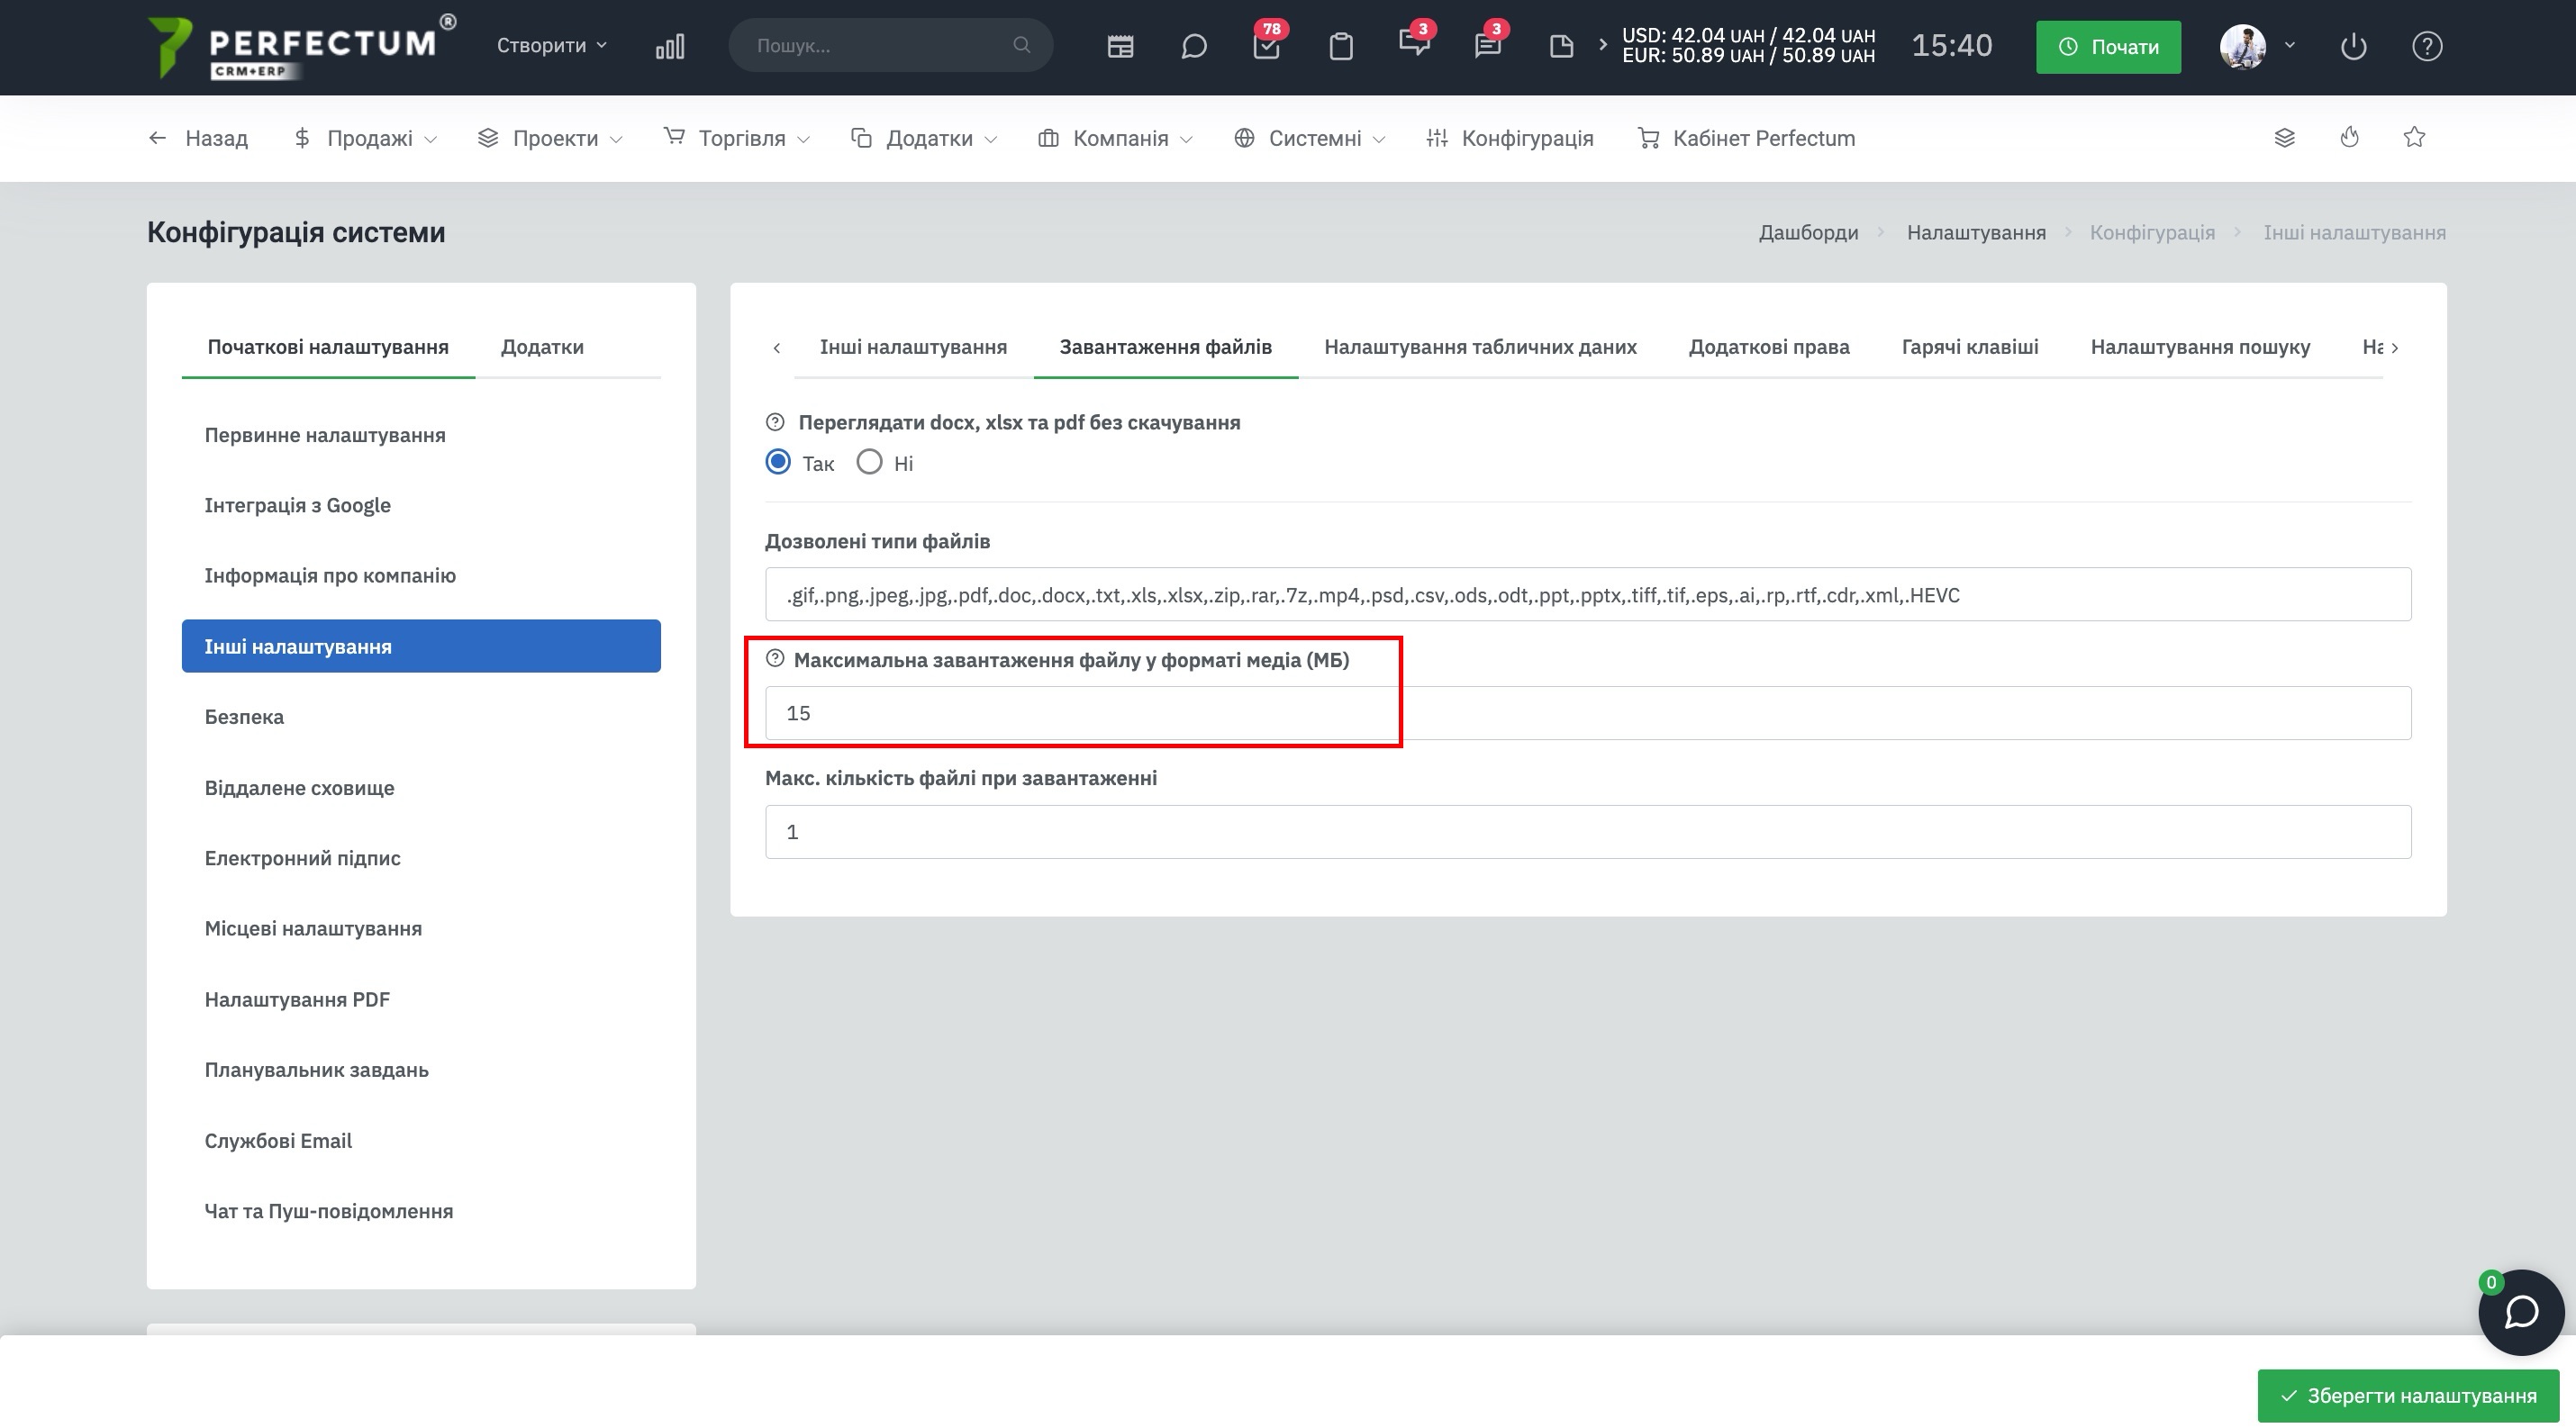Screen dimensions: 2576x1428
Task: Expand the Торгівля menu
Action: click(737, 138)
